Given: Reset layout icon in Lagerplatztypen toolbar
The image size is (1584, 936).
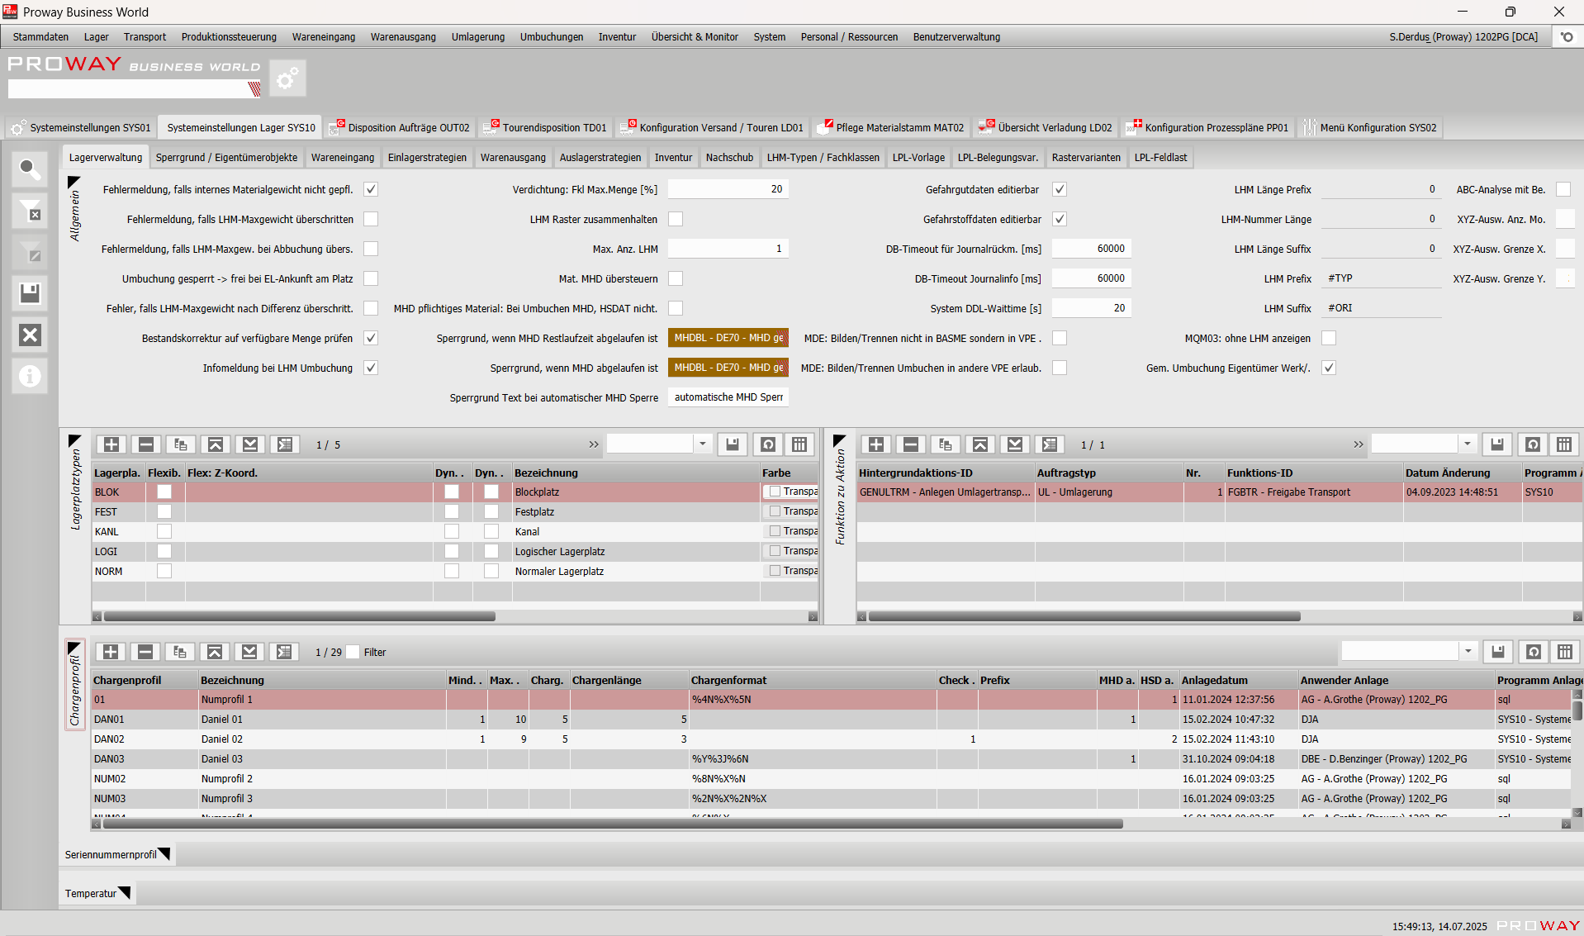Looking at the screenshot, I should coord(768,444).
